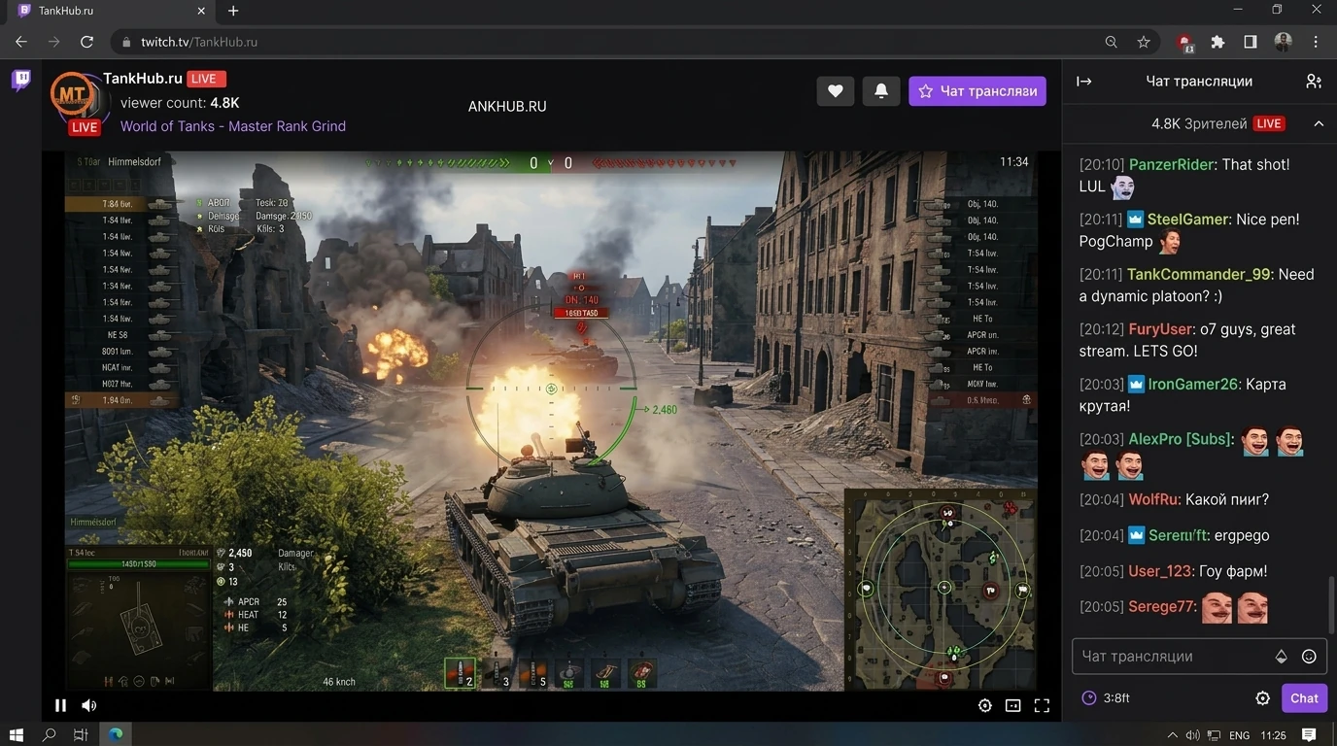Select the IronGamer26 username in chat
The width and height of the screenshot is (1337, 746).
click(1193, 385)
